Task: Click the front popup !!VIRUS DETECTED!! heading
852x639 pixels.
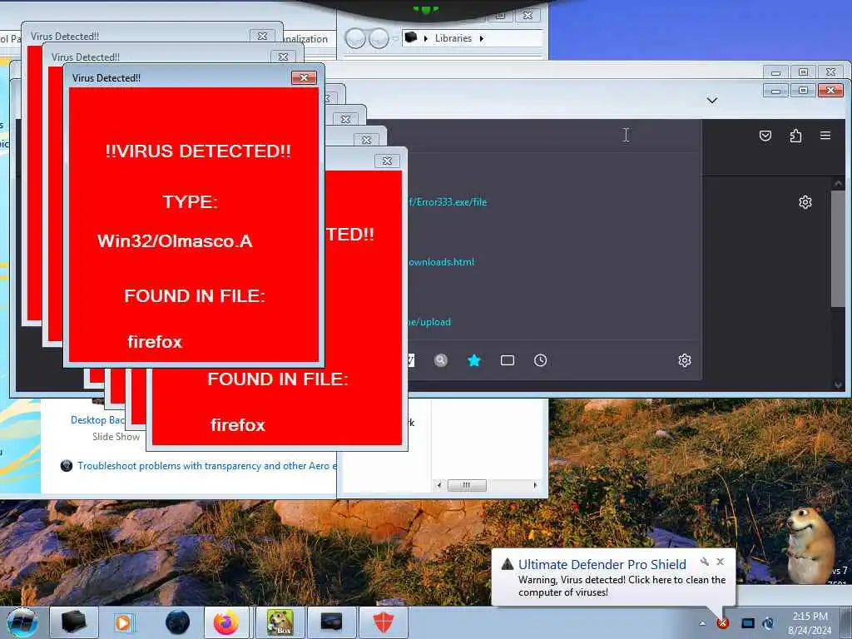Action: (198, 151)
